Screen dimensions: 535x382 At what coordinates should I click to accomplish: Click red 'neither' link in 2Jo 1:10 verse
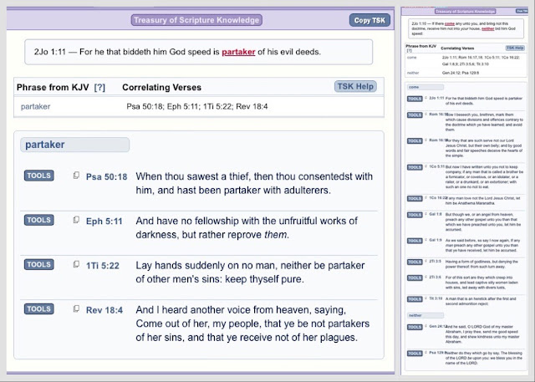click(x=487, y=28)
